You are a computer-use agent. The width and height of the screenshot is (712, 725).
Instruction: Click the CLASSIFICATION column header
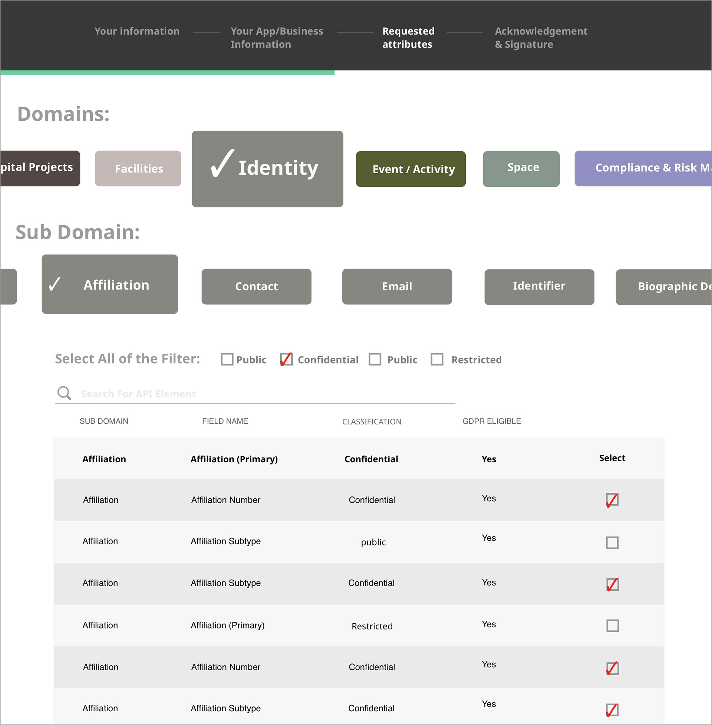(372, 421)
